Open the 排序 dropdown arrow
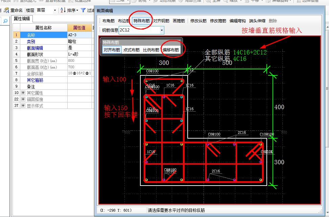This screenshot has width=329, height=217. (x=77, y=10)
